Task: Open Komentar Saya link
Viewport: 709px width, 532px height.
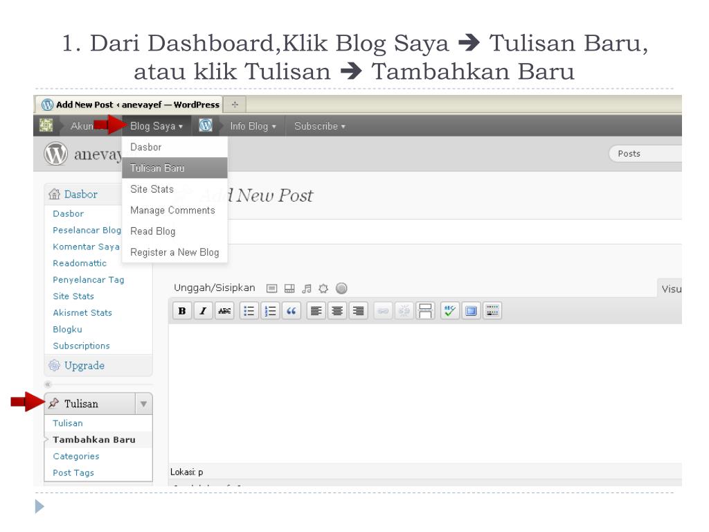Action: pos(87,247)
